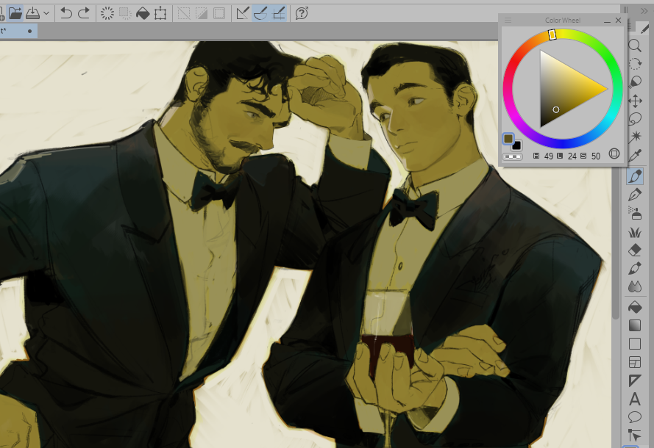Toggle Snap to Grid
Screen dimensions: 654x448
click(x=278, y=13)
